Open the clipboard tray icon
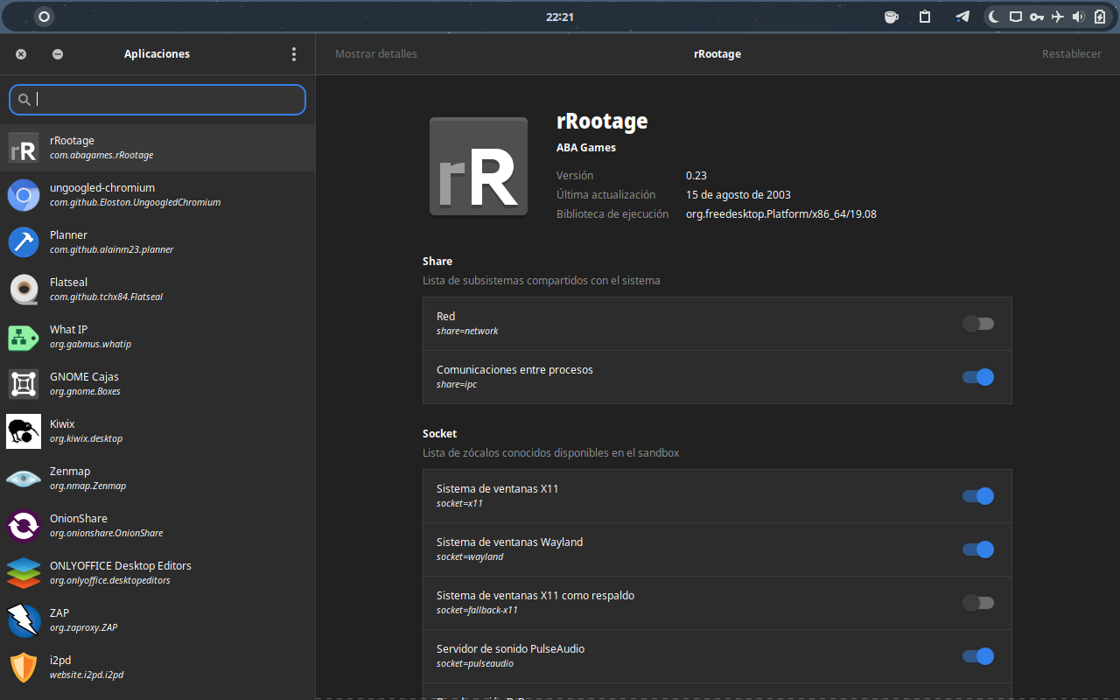Screen dimensions: 1120x700 pyautogui.click(x=925, y=17)
